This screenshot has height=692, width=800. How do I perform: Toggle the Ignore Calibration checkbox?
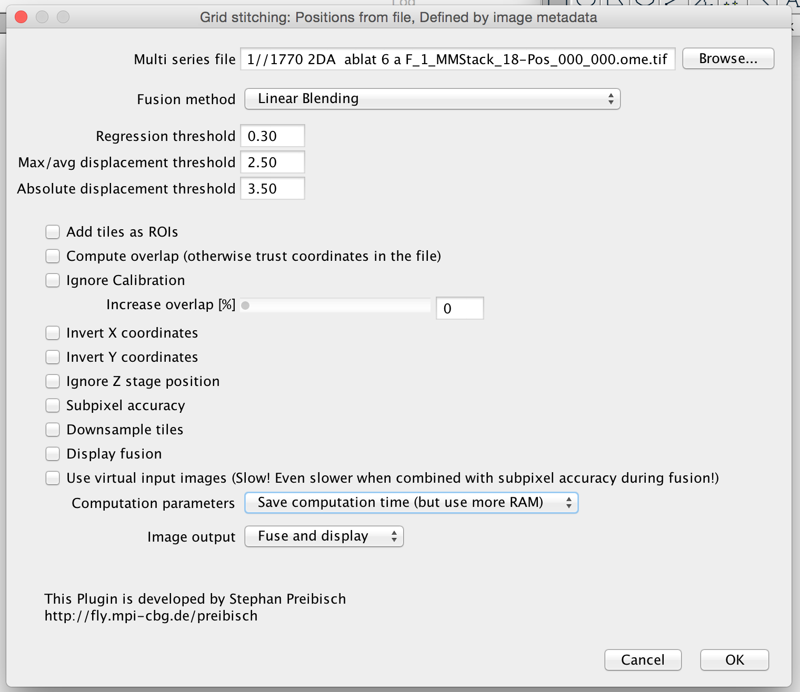(x=53, y=280)
